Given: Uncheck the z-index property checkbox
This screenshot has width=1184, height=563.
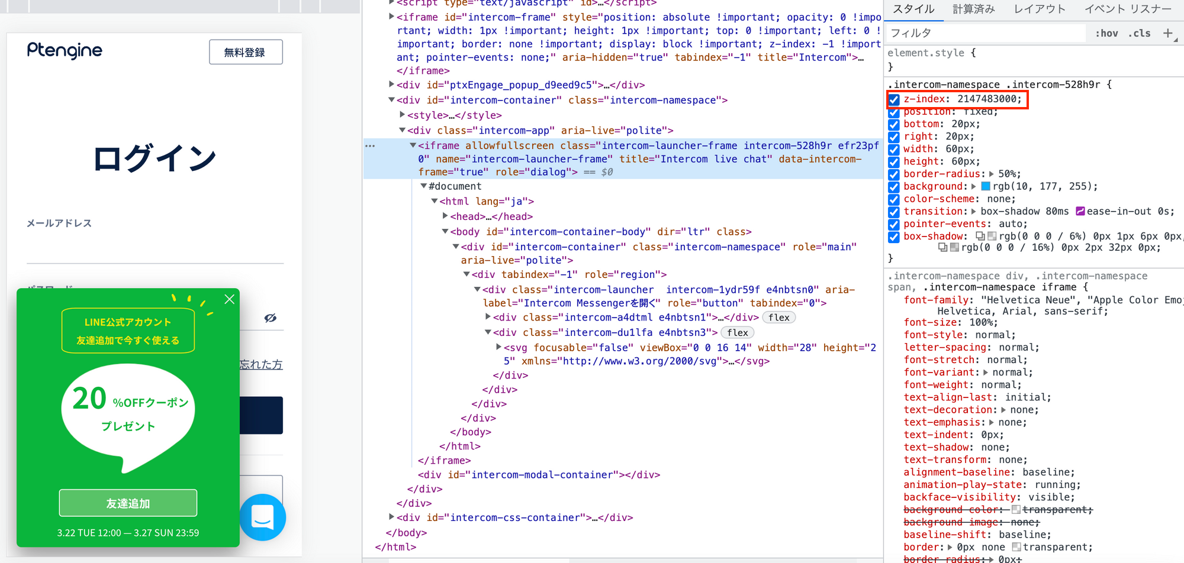Looking at the screenshot, I should (894, 99).
